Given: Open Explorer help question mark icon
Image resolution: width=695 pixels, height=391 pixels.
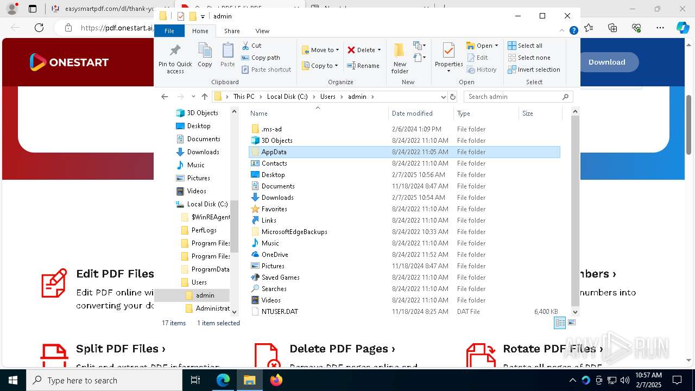Looking at the screenshot, I should 573,31.
